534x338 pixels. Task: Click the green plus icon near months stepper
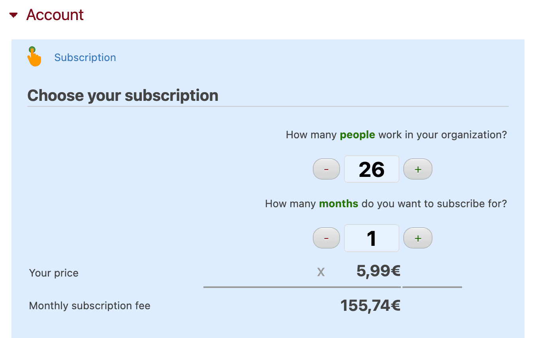417,238
